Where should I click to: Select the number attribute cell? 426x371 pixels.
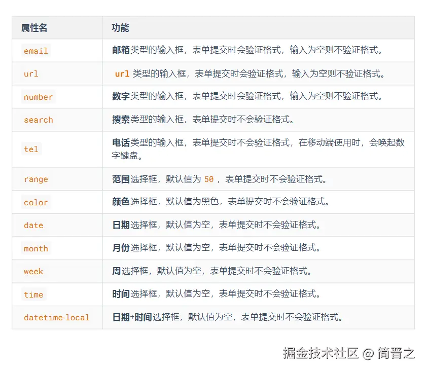click(x=38, y=97)
